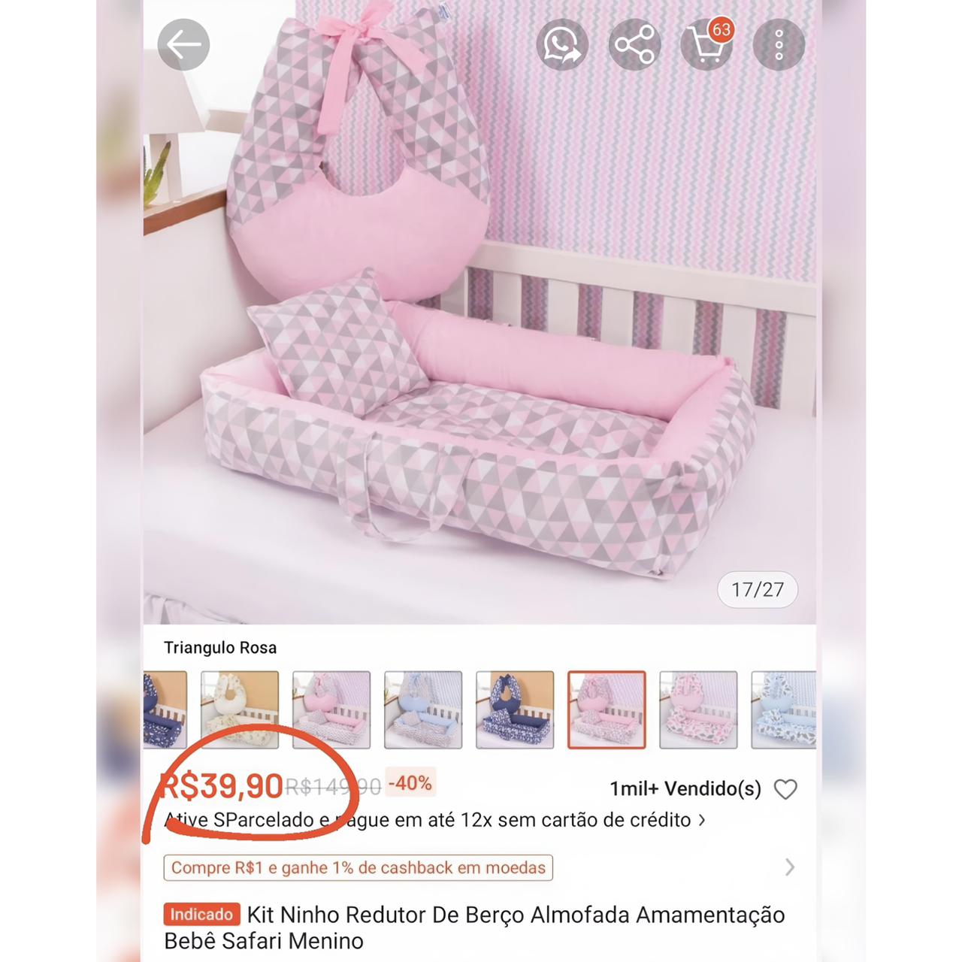Tap the 17/27 image counter
This screenshot has height=962, width=962.
point(758,590)
